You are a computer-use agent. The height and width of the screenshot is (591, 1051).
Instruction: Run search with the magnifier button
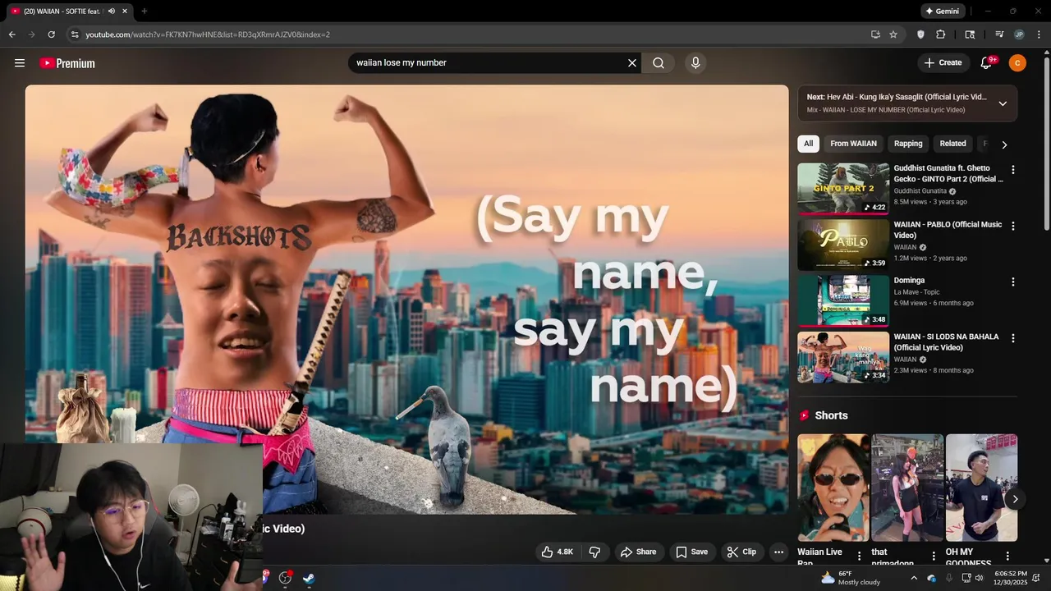[x=659, y=63]
